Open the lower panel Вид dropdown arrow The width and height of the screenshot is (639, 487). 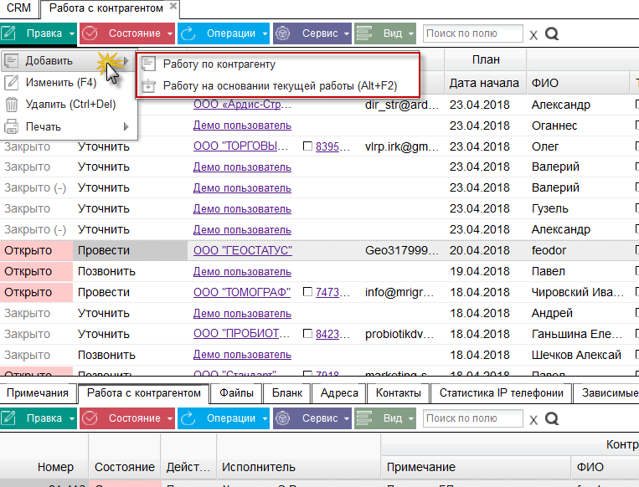point(410,418)
